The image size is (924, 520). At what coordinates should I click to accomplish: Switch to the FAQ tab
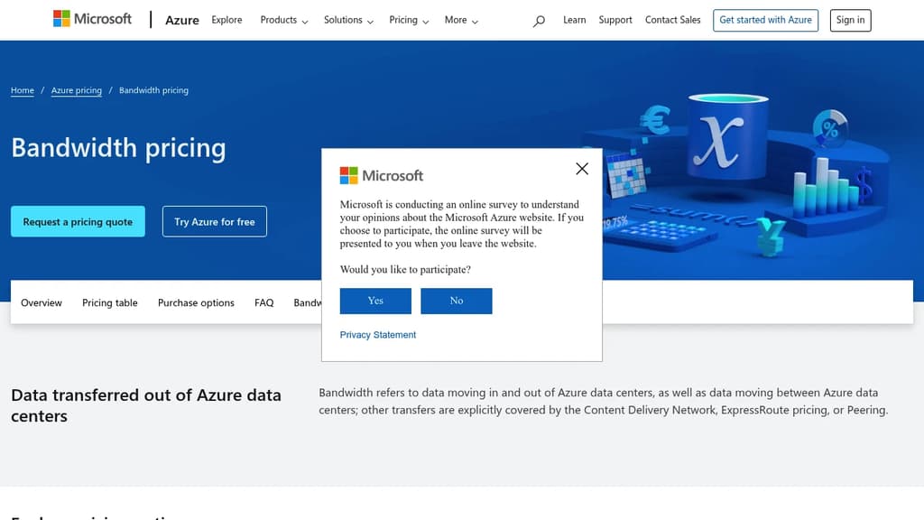[264, 302]
